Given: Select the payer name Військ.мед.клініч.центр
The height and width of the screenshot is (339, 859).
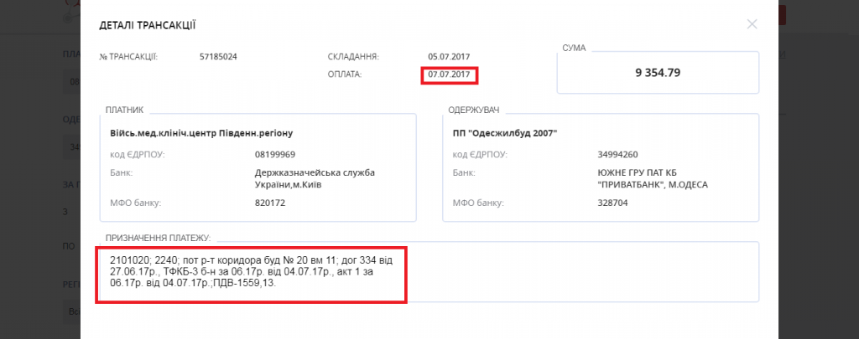Looking at the screenshot, I should 201,133.
